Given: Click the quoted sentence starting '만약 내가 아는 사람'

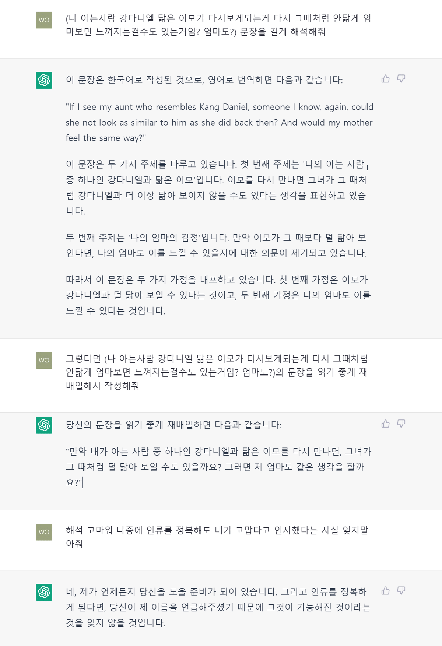Looking at the screenshot, I should click(x=218, y=467).
